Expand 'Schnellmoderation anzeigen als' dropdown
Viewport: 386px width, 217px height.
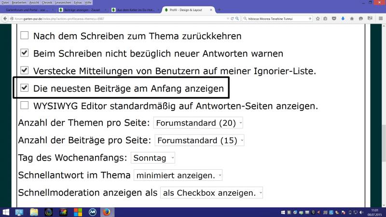[x=212, y=192]
